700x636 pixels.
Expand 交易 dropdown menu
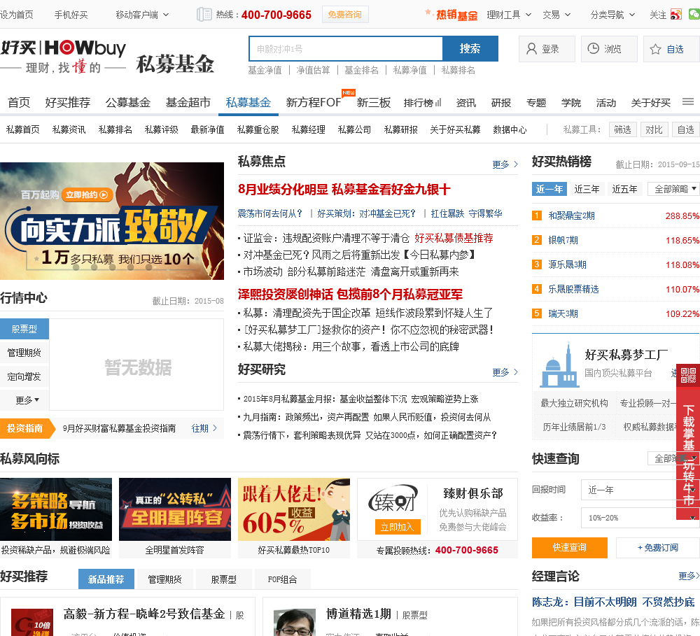tap(556, 15)
